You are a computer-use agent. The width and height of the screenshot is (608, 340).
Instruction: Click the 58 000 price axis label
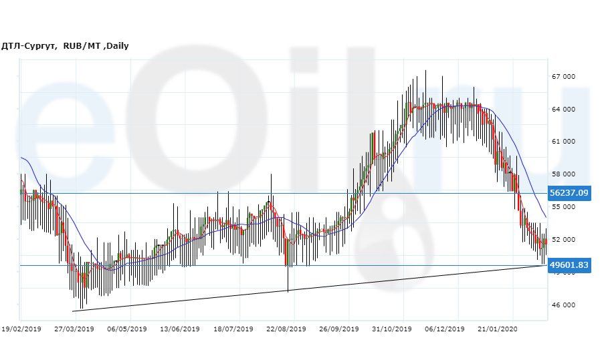click(x=563, y=174)
